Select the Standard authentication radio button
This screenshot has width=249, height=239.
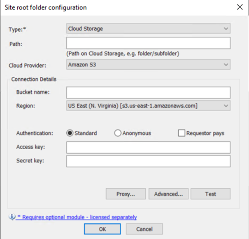(x=70, y=133)
